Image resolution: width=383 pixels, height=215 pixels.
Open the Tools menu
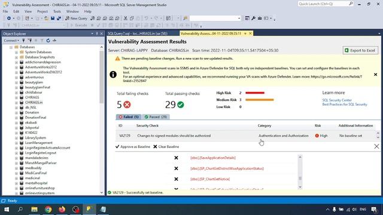click(x=57, y=11)
